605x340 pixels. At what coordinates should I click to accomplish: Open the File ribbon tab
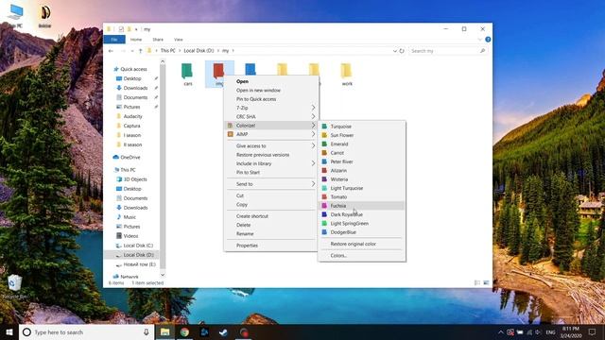(114, 40)
